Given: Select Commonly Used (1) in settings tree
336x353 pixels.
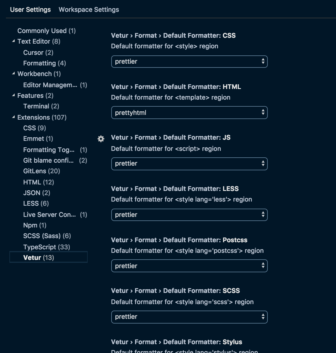Looking at the screenshot, I should (46, 31).
